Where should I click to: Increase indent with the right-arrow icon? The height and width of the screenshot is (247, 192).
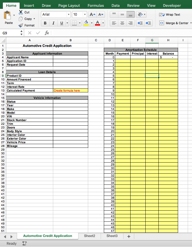click(x=148, y=23)
